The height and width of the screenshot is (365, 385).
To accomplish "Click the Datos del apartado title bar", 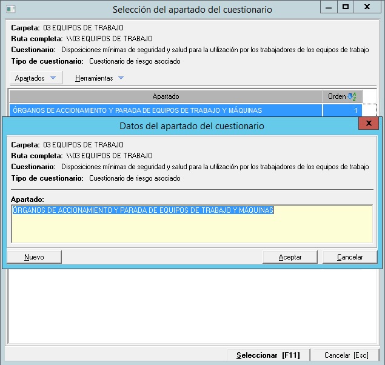I will point(191,126).
